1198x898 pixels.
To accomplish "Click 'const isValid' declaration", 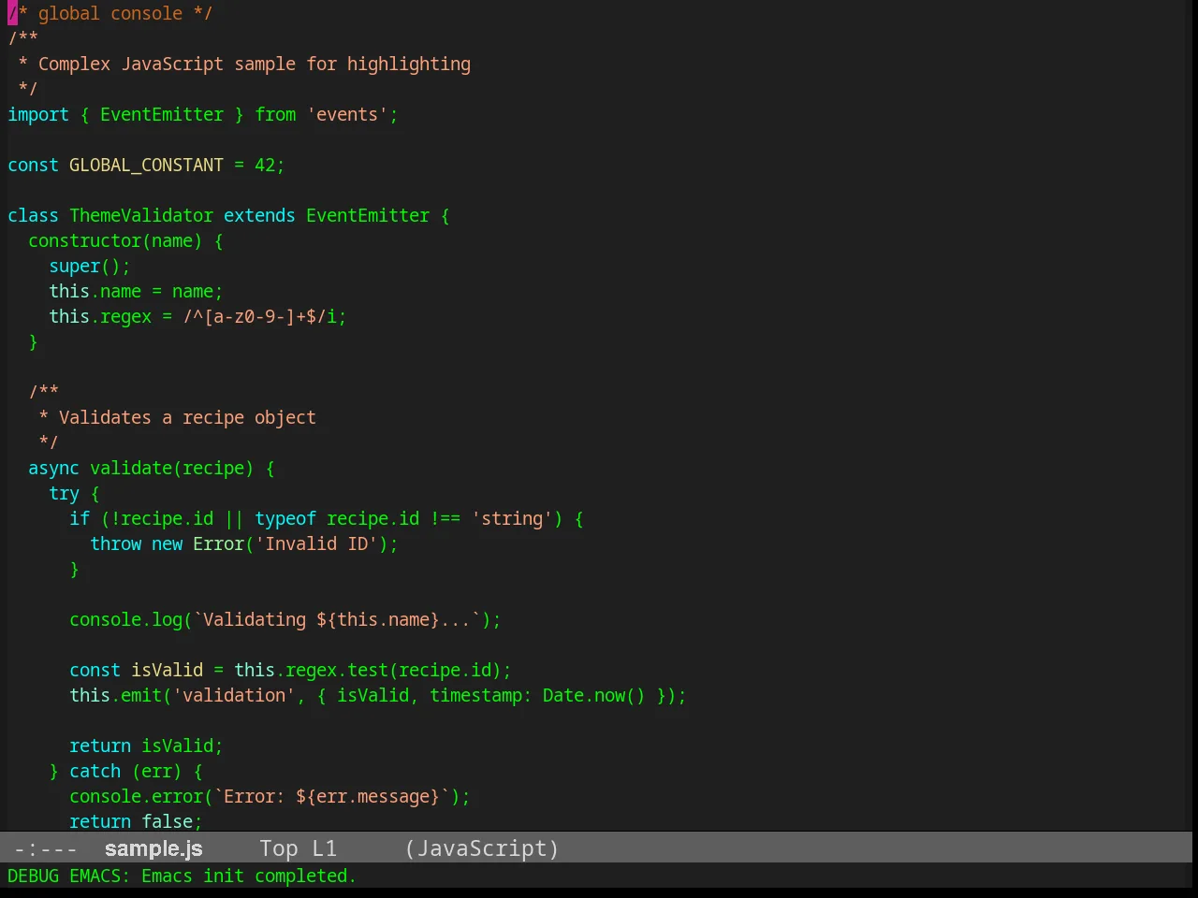I will click(x=136, y=670).
